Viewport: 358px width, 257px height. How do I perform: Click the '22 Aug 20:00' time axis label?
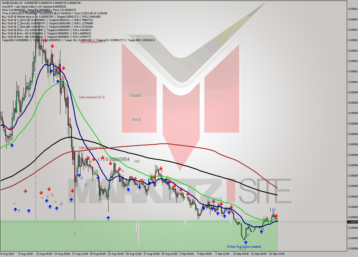(x=116, y=254)
